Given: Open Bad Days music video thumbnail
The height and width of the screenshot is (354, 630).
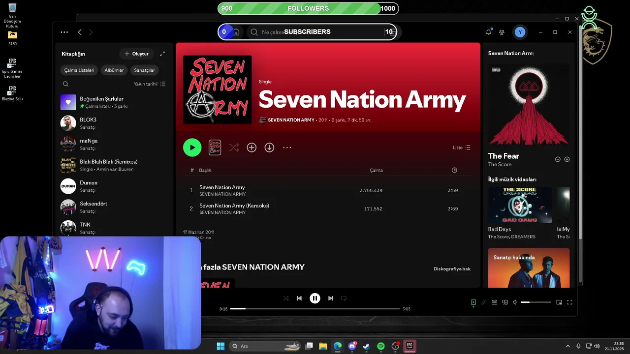Looking at the screenshot, I should [520, 205].
